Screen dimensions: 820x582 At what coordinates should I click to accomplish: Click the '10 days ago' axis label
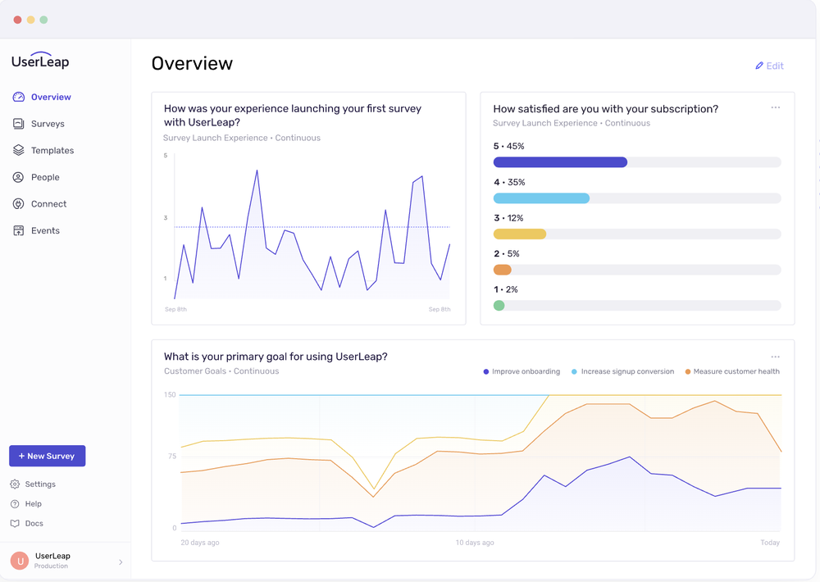(474, 543)
